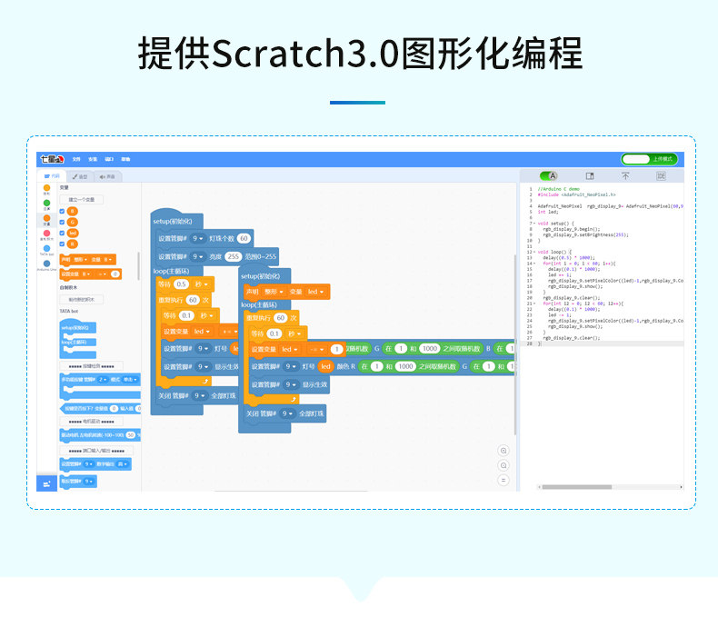718x627 pixels.
Task: Click the 0.5 value in 等待 block
Action: tap(182, 284)
